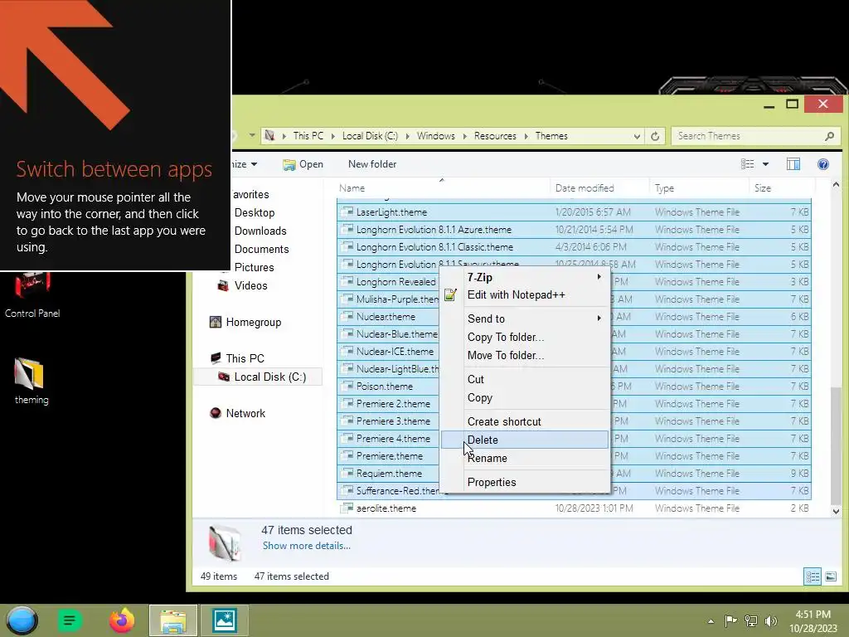Click File Explorer taskbar button
Screen dimensions: 849x637
[172, 620]
